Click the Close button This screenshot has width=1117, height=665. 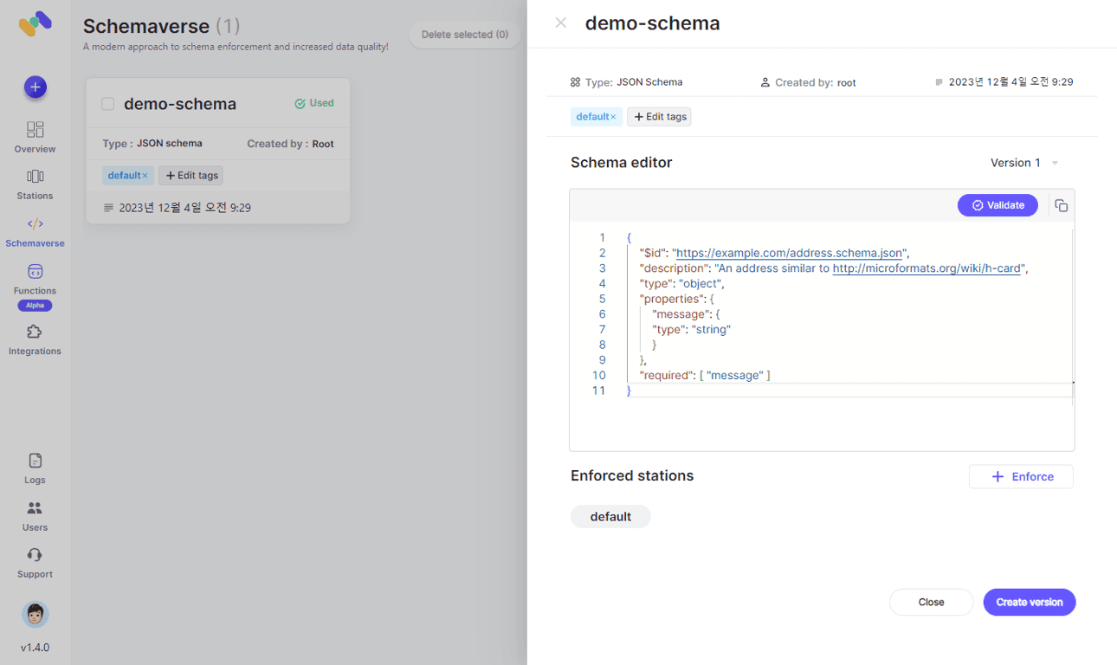(932, 602)
